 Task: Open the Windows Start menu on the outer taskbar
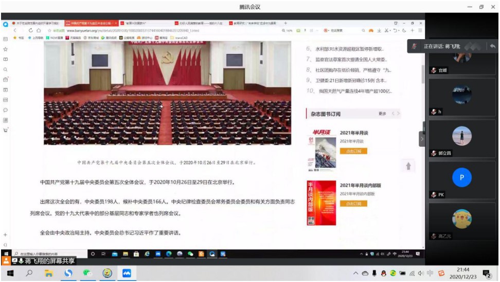[10, 273]
